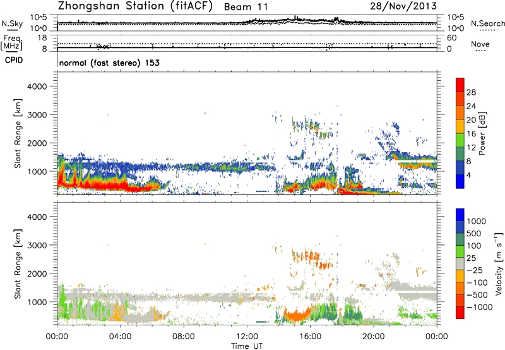505x350 pixels.
Task: Select the 'Beam 11' label
Action: (246, 7)
